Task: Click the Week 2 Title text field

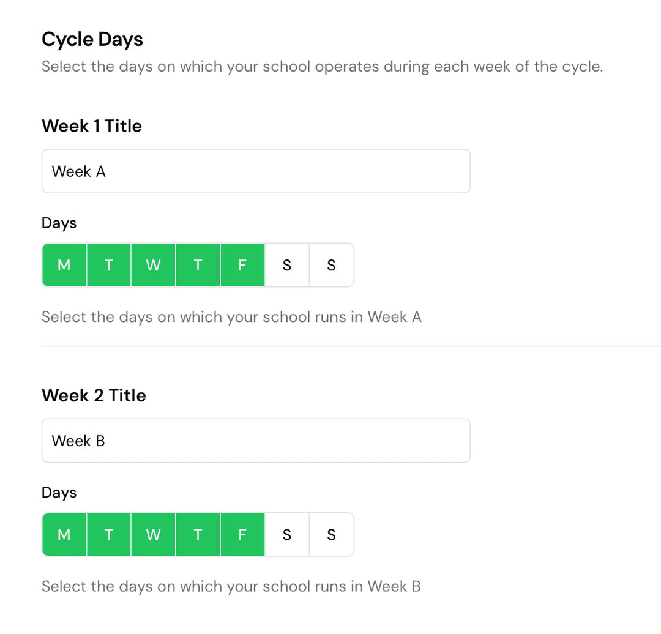Action: 256,441
